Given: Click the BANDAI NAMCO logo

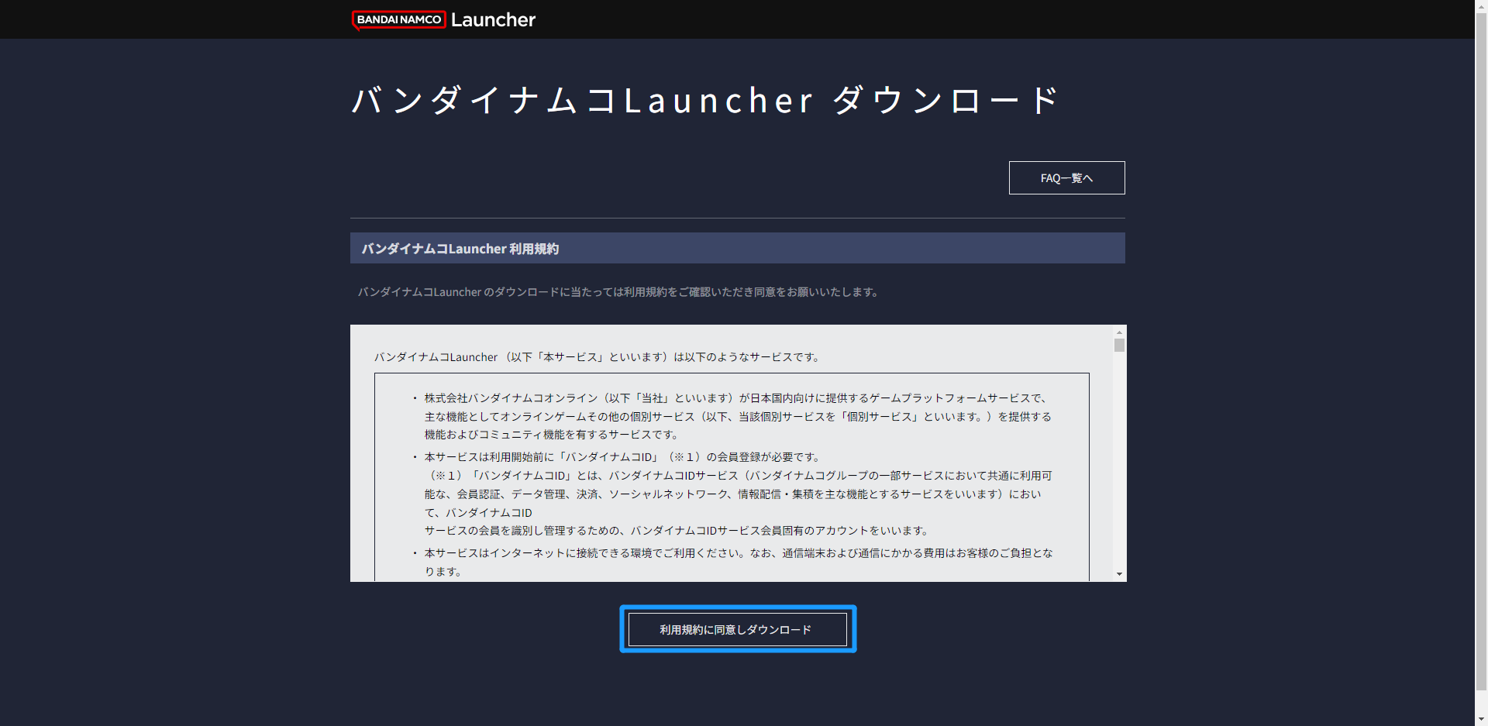Looking at the screenshot, I should 398,19.
